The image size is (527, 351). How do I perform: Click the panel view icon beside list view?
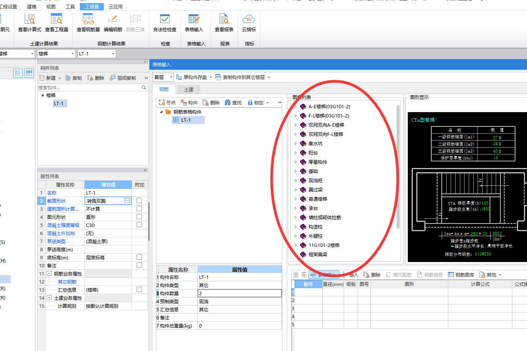point(29,73)
